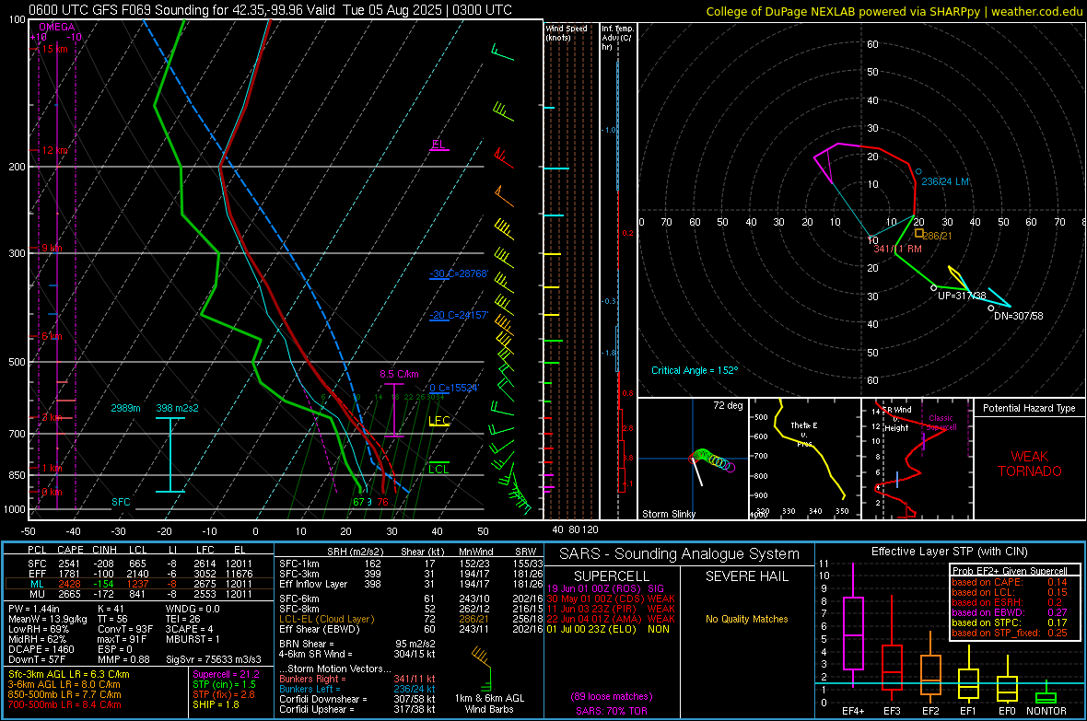Click the Inf. Temp. Adv. panel header

617,38
